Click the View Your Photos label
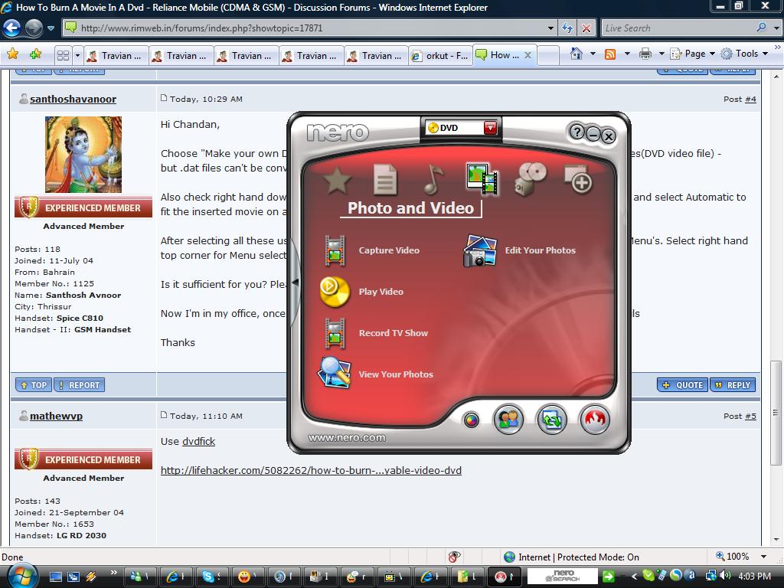The width and height of the screenshot is (784, 588). click(396, 374)
